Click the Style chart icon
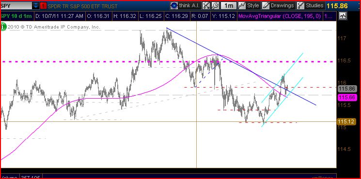This screenshot has width=361, height=179. (x=242, y=5)
